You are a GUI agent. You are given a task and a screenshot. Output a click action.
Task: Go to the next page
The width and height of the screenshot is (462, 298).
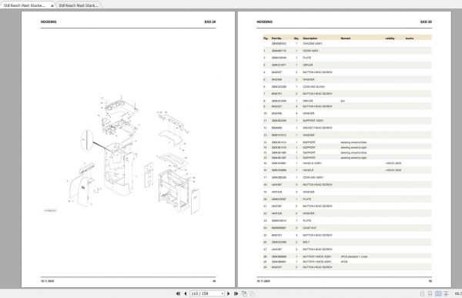pos(229,293)
